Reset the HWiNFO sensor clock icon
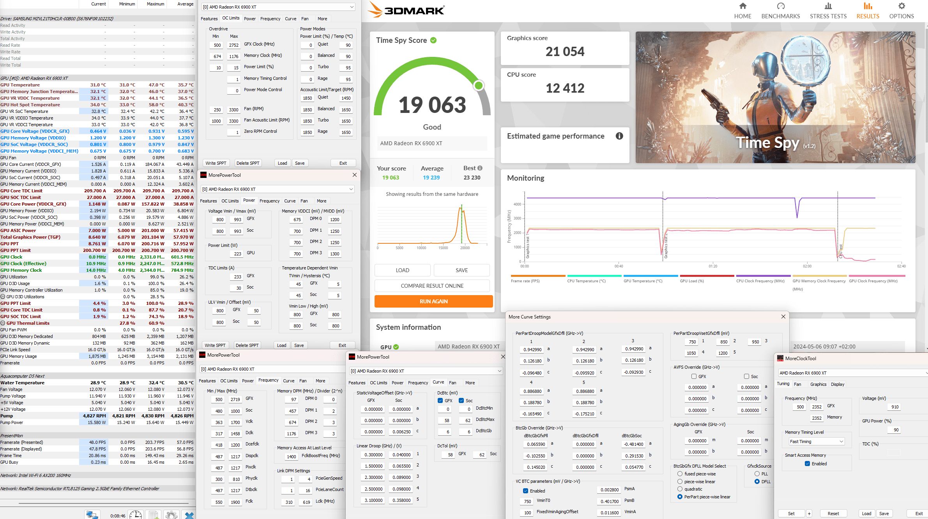 (x=136, y=515)
